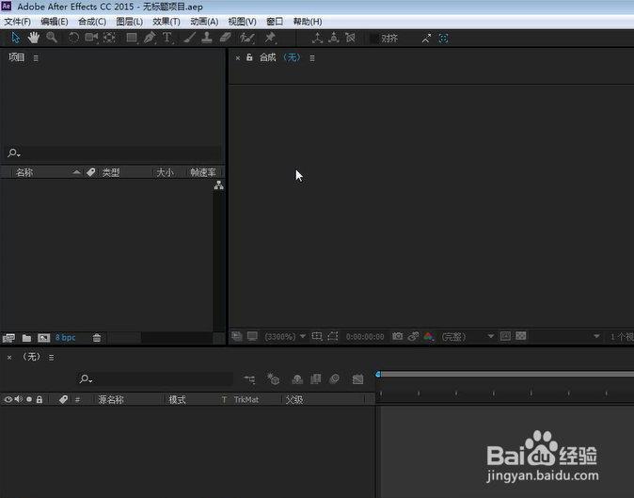Open the 合成(C) menu
This screenshot has width=634, height=498.
pyautogui.click(x=92, y=22)
